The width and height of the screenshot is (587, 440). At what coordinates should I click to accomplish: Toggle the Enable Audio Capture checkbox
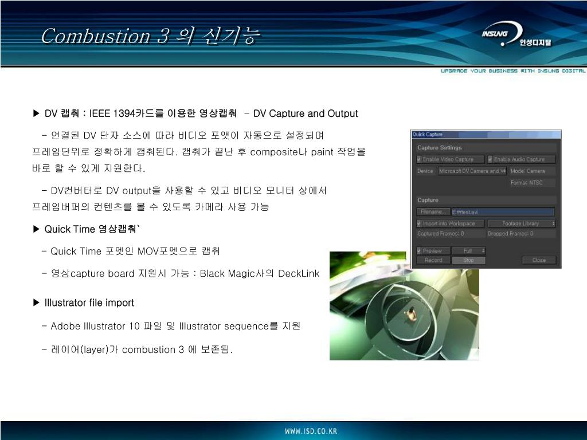point(490,159)
